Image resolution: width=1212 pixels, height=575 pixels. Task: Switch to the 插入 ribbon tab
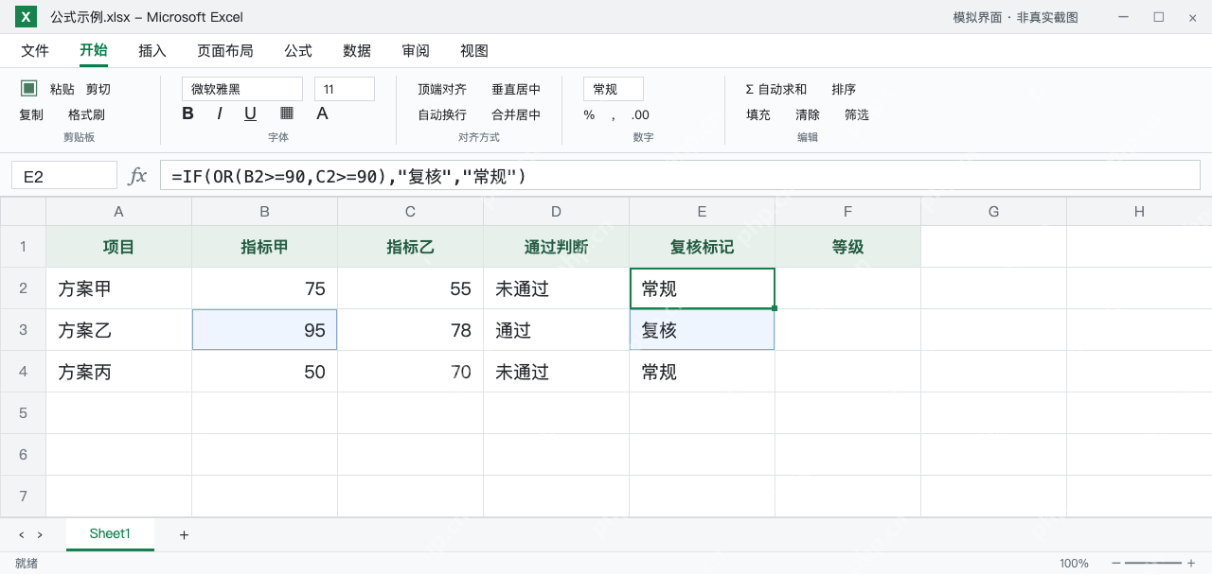(152, 51)
